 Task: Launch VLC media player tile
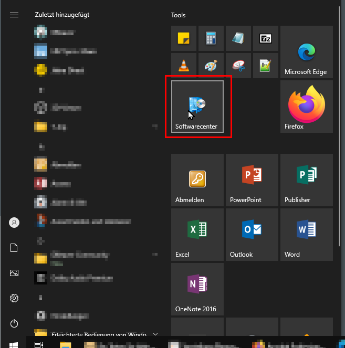184,66
